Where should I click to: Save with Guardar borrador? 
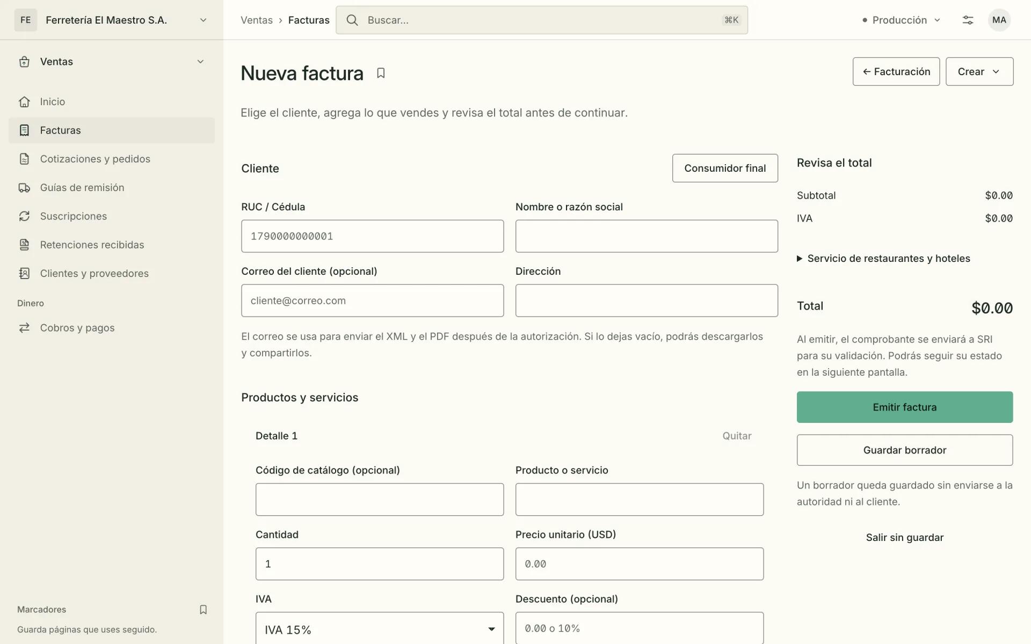coord(905,450)
